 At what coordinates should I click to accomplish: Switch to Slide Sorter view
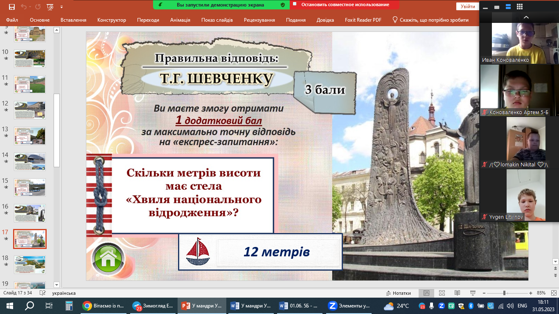point(442,293)
